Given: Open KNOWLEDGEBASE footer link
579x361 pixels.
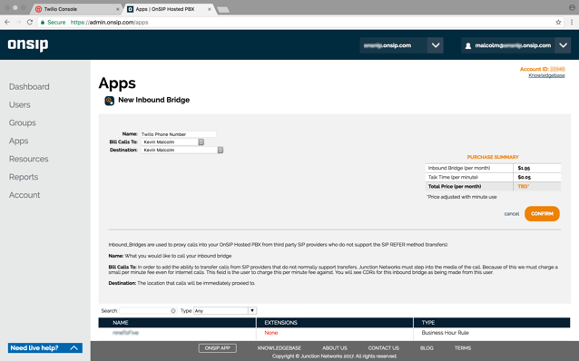Looking at the screenshot, I should 280,348.
